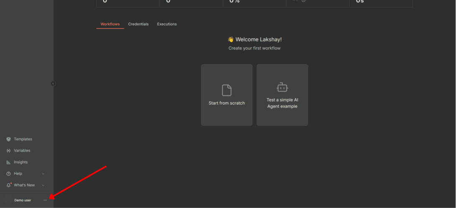Switch to the Executions tab
This screenshot has width=456, height=208.
167,24
